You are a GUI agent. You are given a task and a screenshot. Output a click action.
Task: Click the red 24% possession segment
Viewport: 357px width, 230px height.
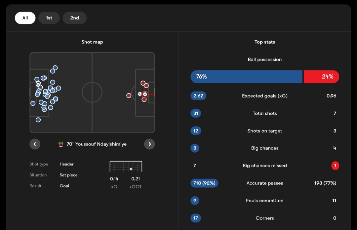click(321, 77)
